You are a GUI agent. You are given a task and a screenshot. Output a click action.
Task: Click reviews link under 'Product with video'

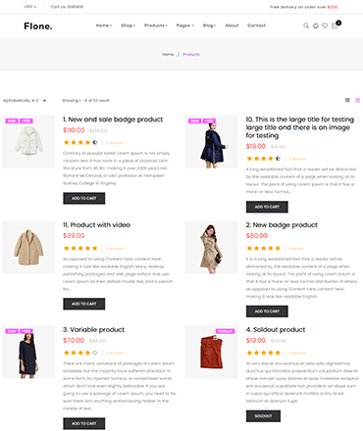[115, 249]
